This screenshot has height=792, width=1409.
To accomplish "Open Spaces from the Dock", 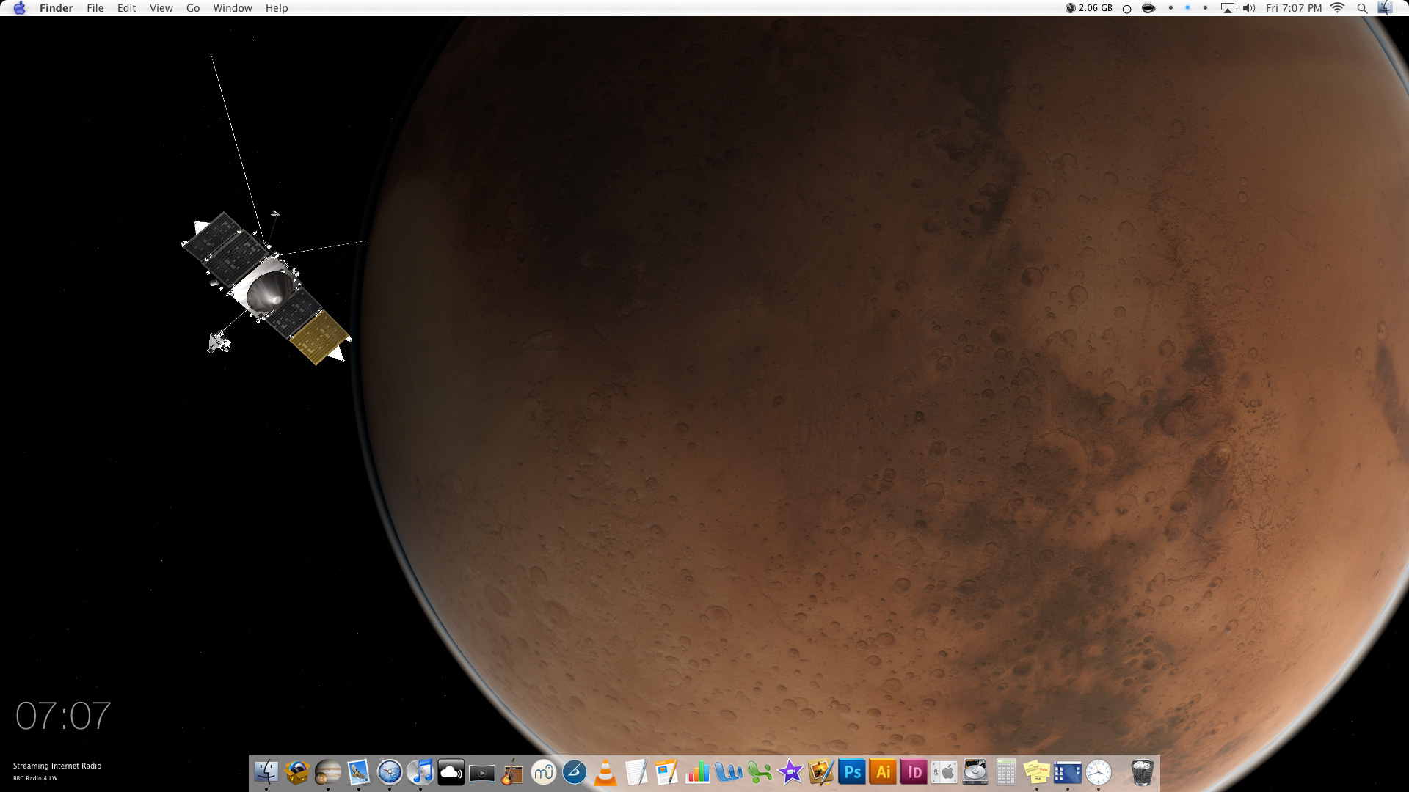I will (x=1068, y=773).
